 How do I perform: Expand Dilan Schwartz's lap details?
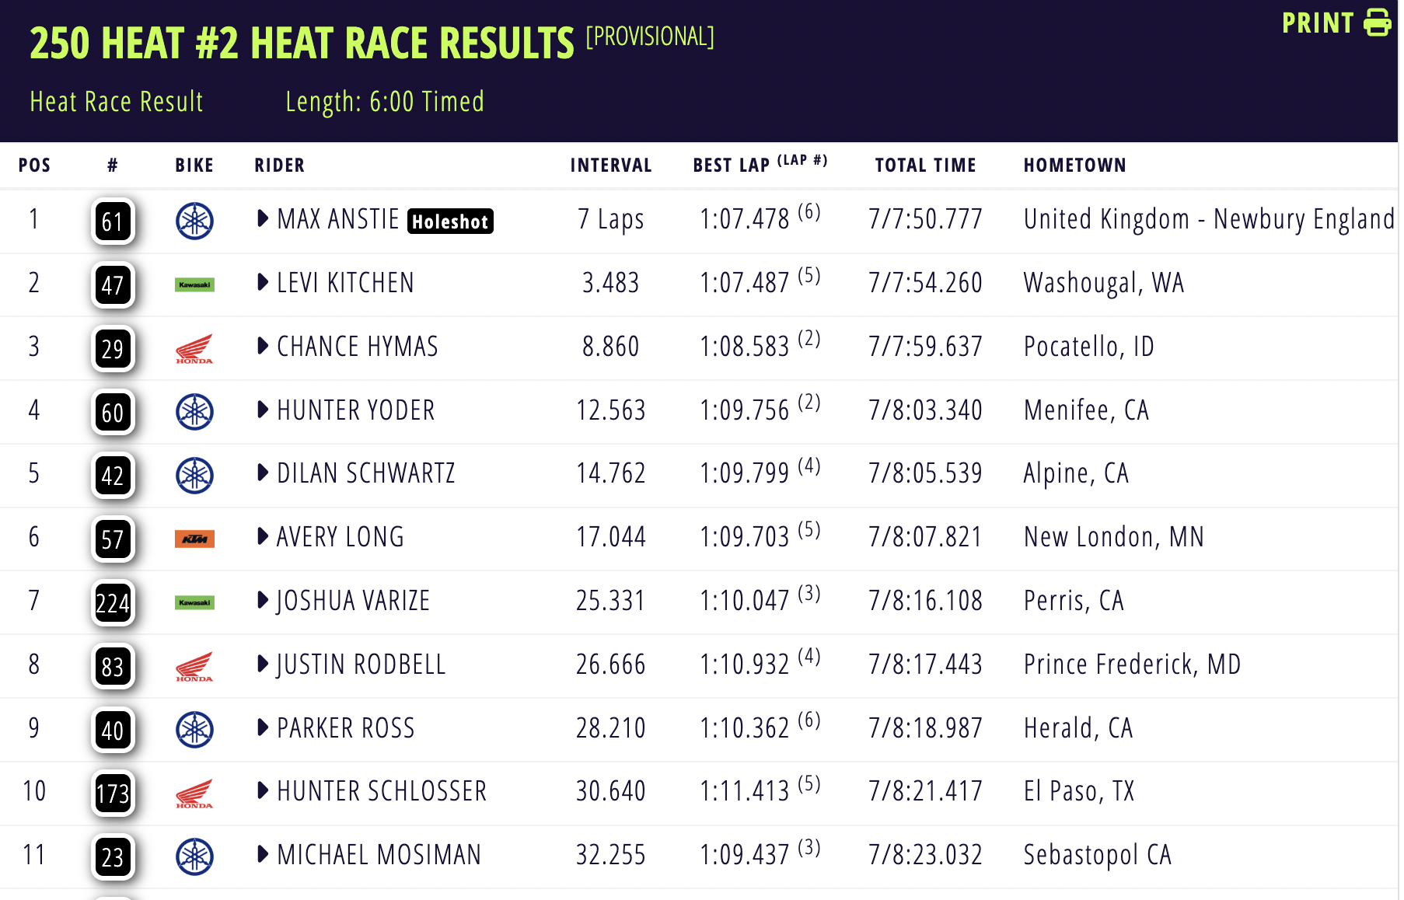coord(263,473)
